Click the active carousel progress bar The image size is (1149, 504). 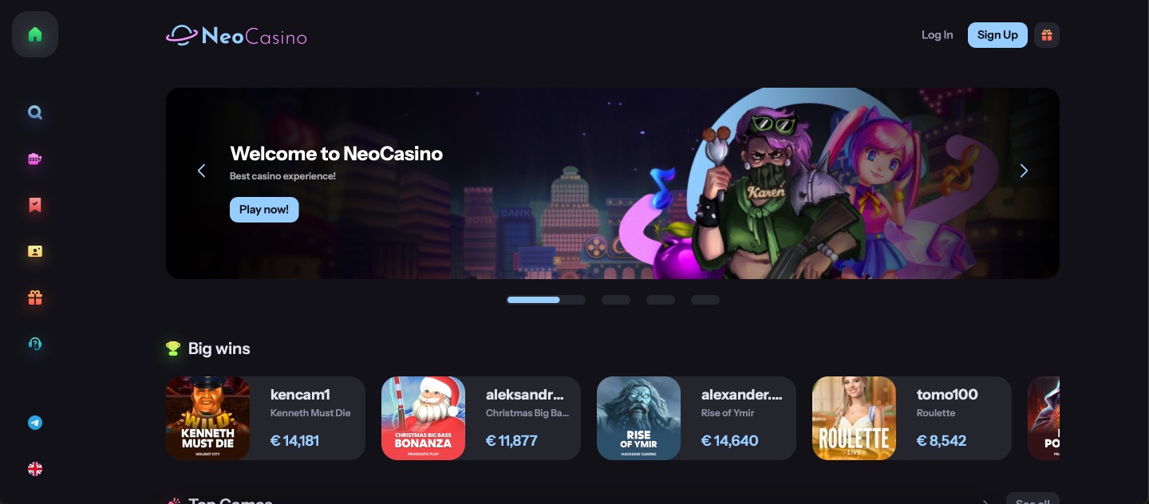click(547, 300)
